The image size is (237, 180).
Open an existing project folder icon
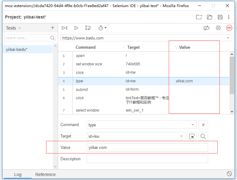tap(210, 17)
